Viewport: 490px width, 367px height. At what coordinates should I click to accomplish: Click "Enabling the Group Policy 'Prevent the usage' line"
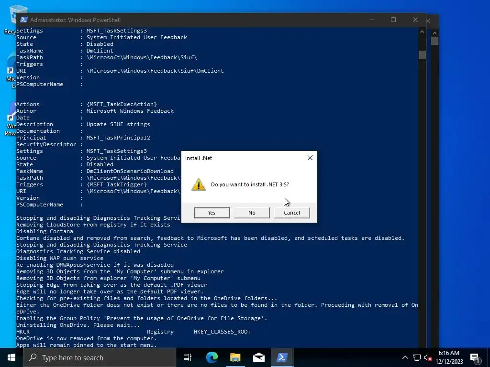tap(142, 318)
